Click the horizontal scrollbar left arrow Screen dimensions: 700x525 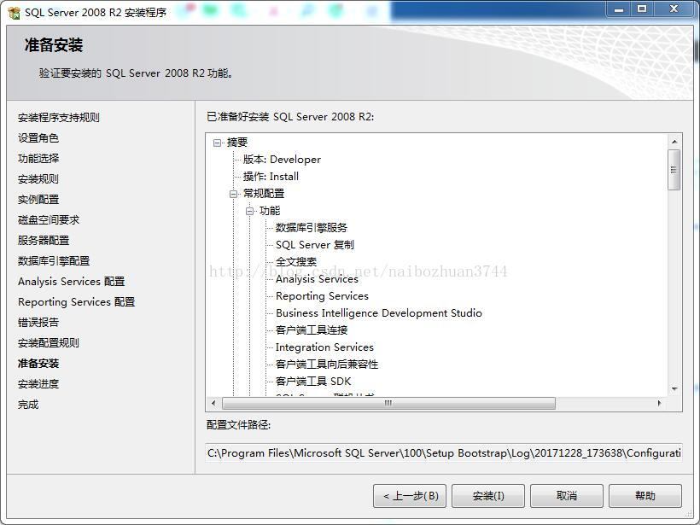tap(213, 403)
